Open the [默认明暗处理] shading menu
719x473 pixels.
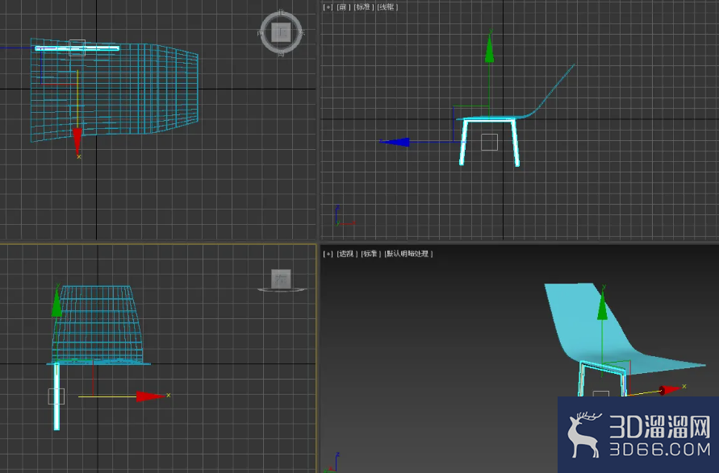click(x=408, y=254)
